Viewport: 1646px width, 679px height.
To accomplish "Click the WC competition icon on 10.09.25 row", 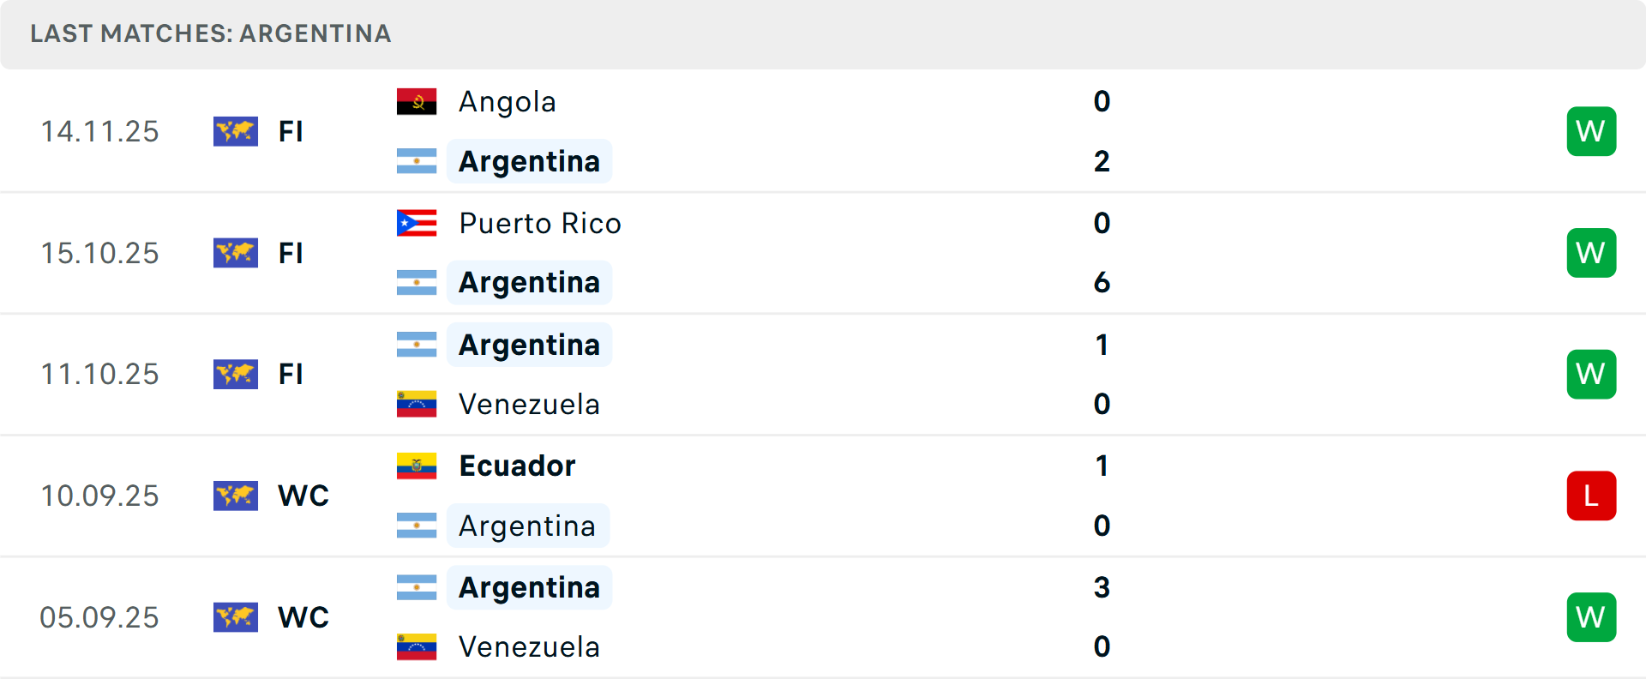I will point(236,496).
